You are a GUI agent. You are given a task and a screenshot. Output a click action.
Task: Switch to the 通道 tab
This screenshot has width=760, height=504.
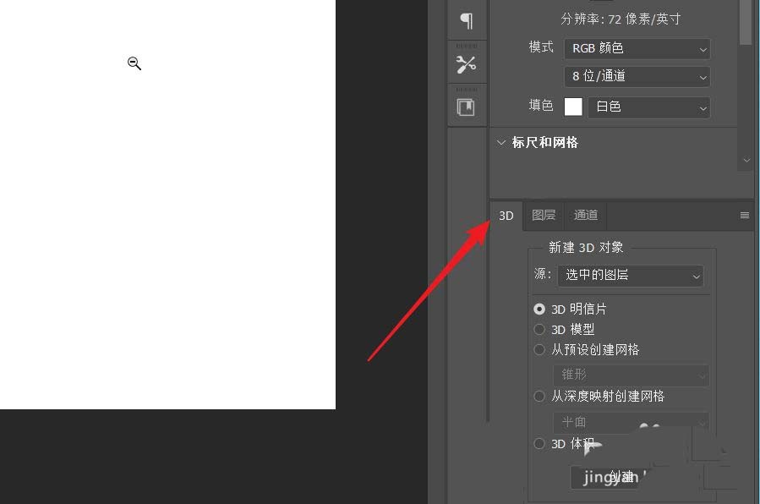tap(585, 215)
